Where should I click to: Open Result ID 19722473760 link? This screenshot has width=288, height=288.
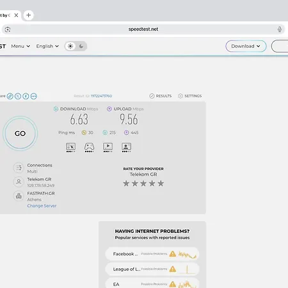pyautogui.click(x=101, y=96)
